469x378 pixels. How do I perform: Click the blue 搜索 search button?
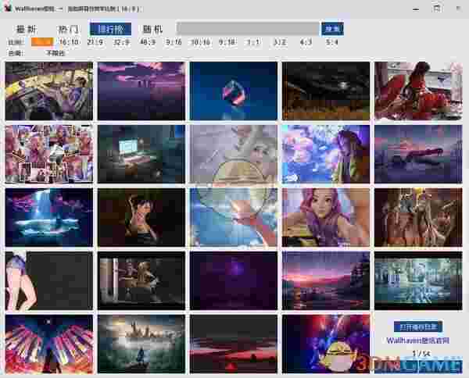[332, 29]
